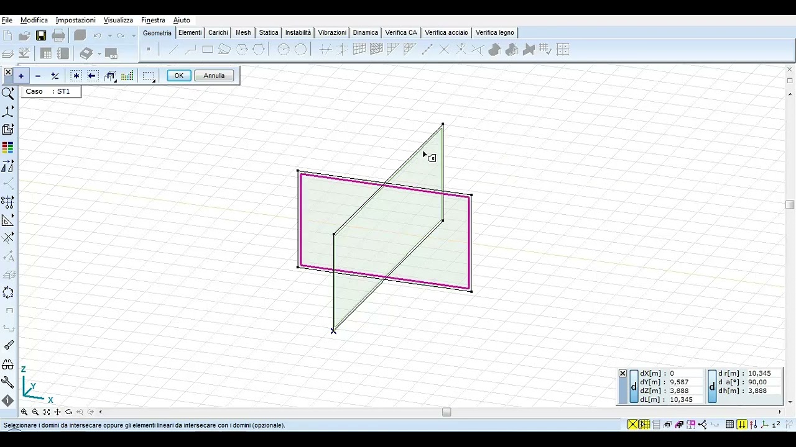Viewport: 796px width, 447px height.
Task: Open the Caso ST1 load case selector
Action: [51, 91]
